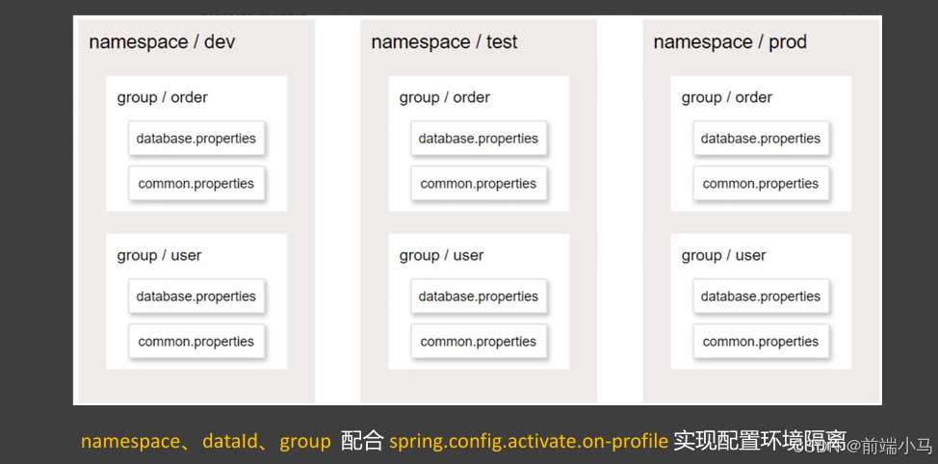Viewport: 938px width, 464px height.
Task: Open database.properties in test group order
Action: [x=479, y=138]
